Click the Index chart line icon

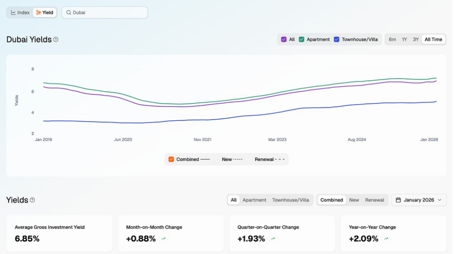click(x=13, y=12)
